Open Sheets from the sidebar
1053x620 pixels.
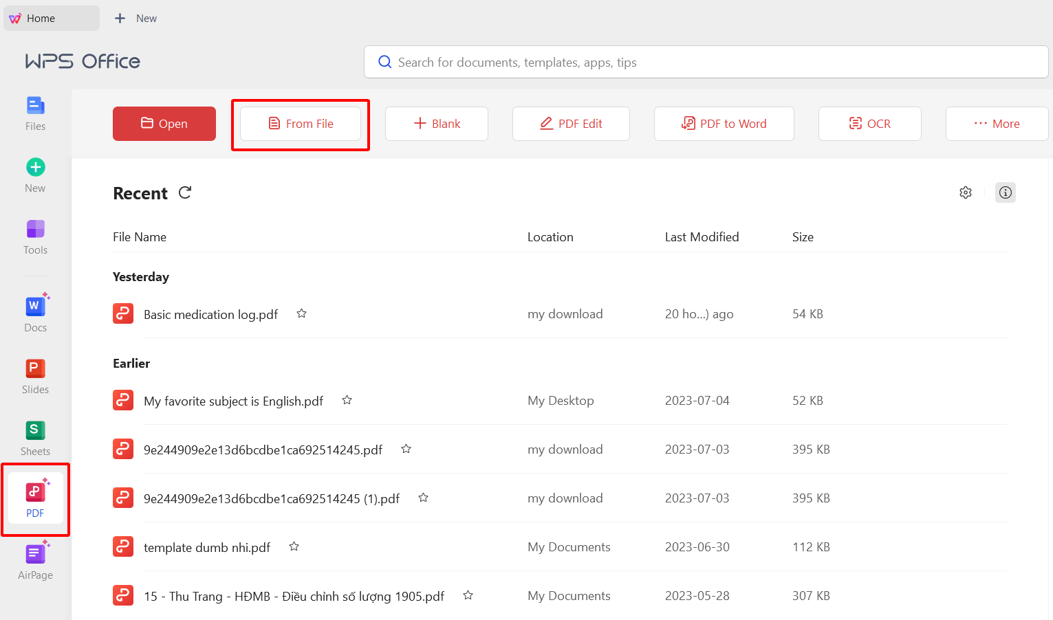(x=35, y=438)
